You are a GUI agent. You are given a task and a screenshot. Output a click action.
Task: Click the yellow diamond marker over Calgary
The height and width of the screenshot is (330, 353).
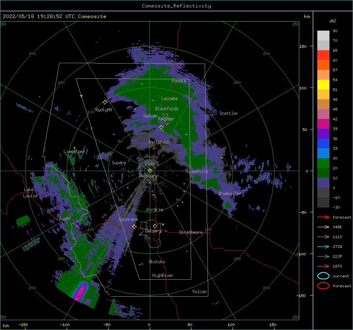(x=155, y=226)
